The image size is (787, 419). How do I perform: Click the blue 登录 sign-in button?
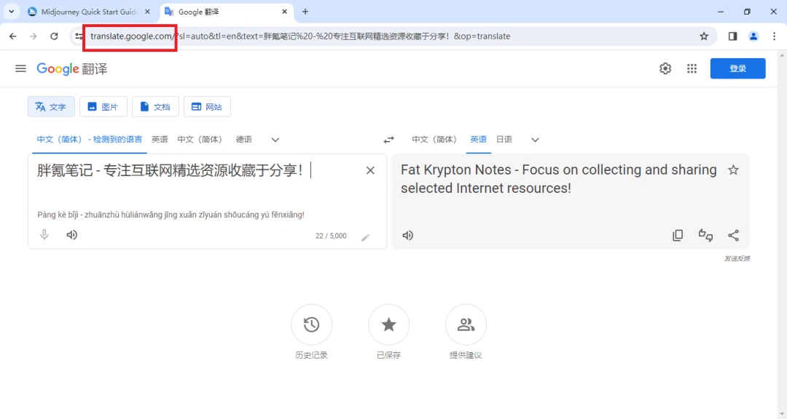[x=737, y=68]
